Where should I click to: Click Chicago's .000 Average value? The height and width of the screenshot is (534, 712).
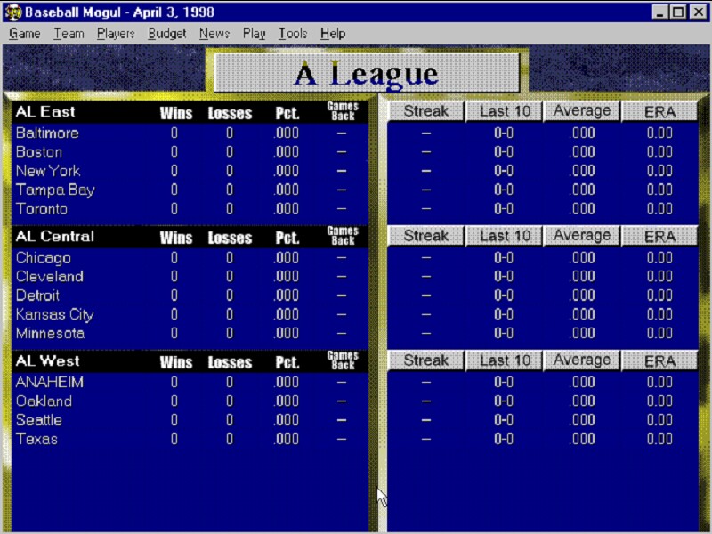coord(582,257)
